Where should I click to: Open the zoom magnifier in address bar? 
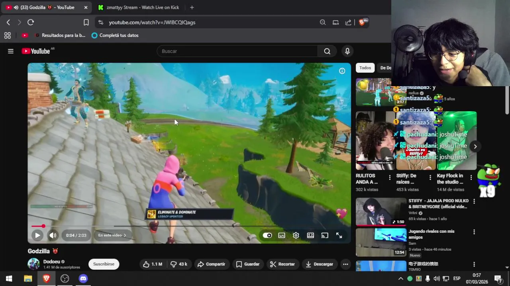(x=323, y=22)
